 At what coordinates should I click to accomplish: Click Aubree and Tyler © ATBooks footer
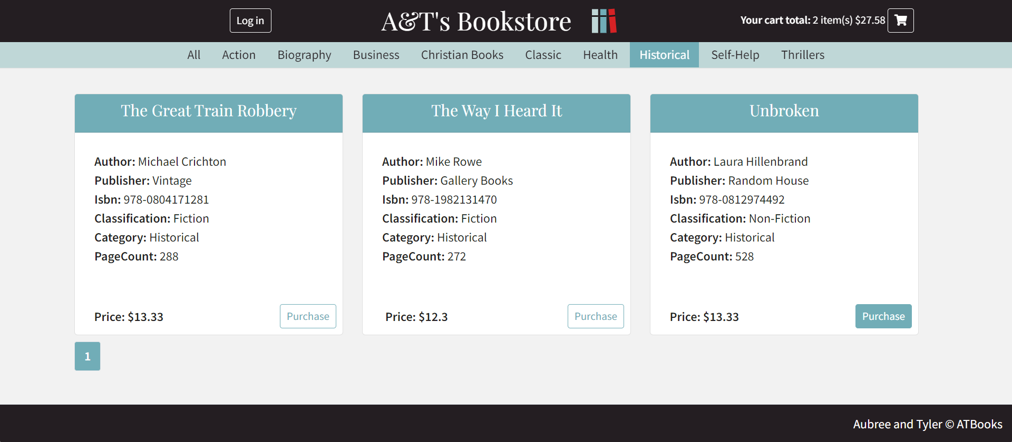[928, 424]
